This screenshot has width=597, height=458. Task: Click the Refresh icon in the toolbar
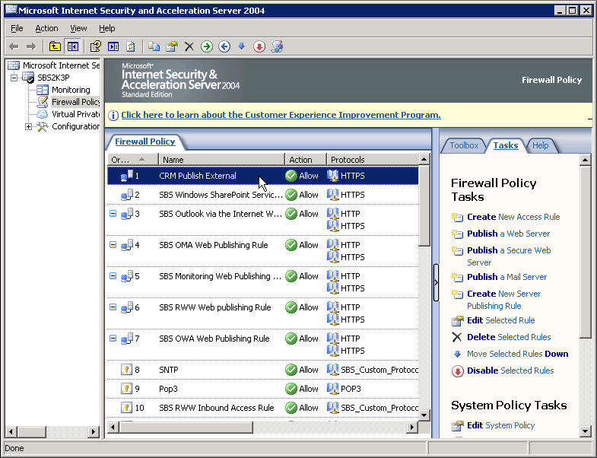point(131,47)
